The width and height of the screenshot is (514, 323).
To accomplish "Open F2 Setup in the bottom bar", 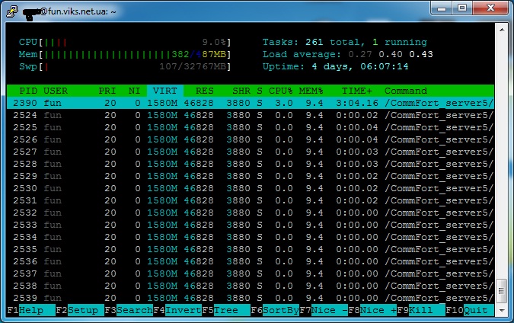I will point(80,311).
